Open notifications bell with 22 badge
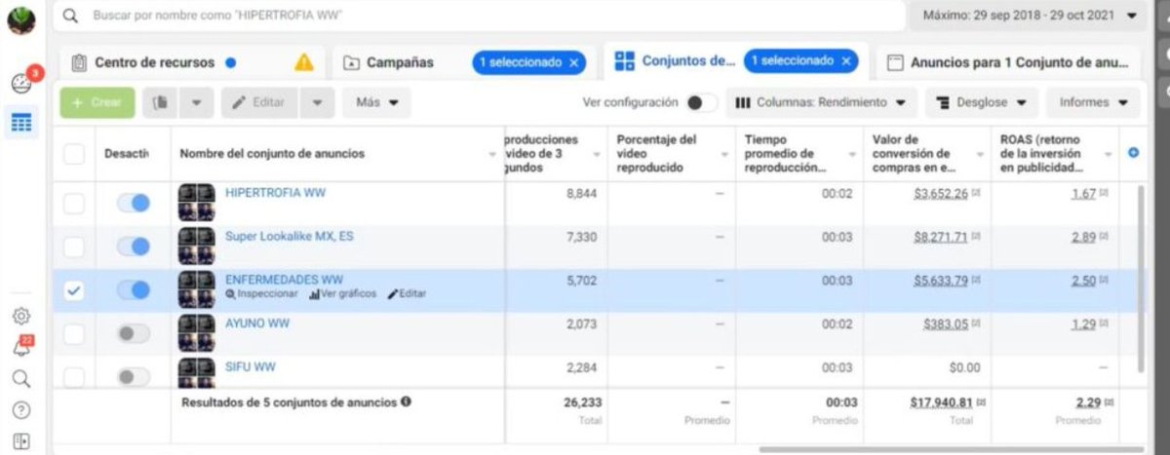Image resolution: width=1170 pixels, height=455 pixels. point(21,348)
